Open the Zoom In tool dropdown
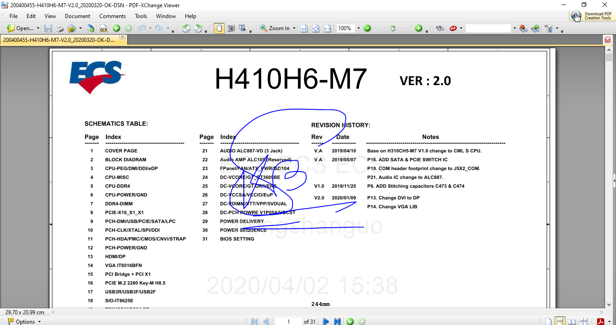This screenshot has width=616, height=325. pyautogui.click(x=294, y=28)
